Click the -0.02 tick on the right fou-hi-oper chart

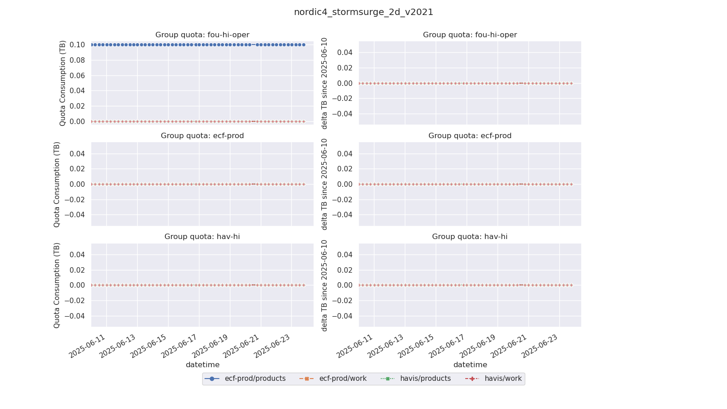(x=342, y=99)
